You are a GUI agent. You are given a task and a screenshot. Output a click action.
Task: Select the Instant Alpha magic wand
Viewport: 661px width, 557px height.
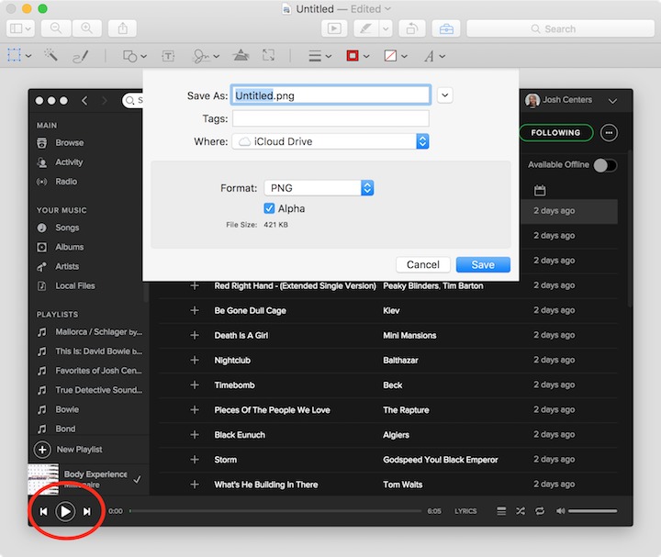[51, 55]
